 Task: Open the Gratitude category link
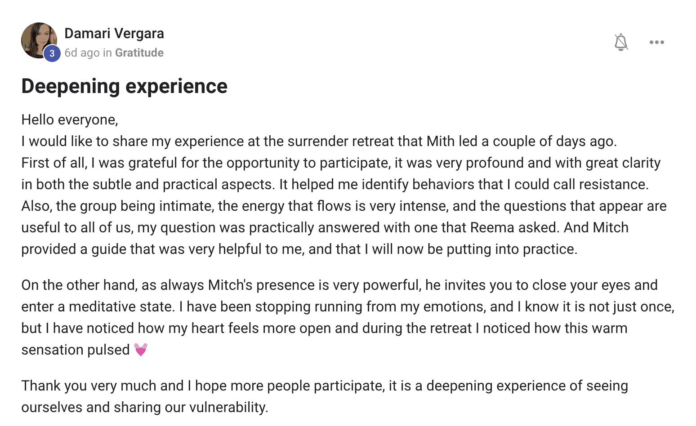point(139,53)
